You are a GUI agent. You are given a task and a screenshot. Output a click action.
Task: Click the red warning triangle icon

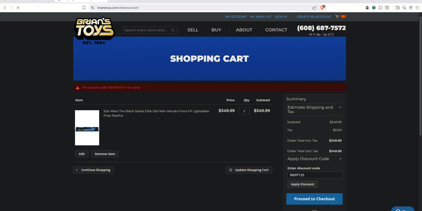tap(78, 88)
